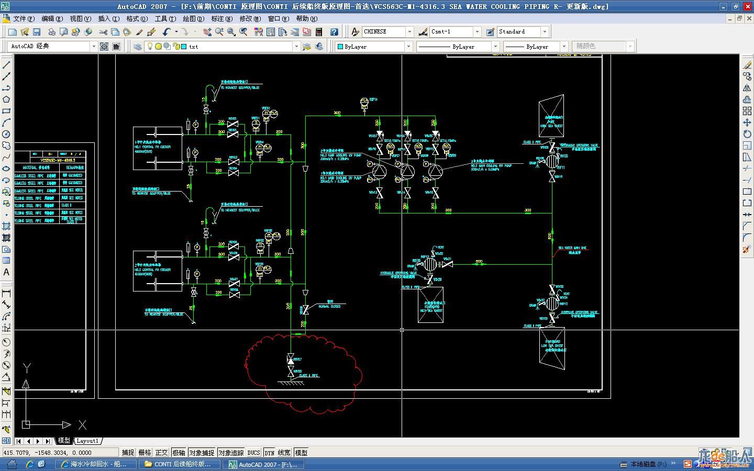Select the Rectangle draw tool
This screenshot has height=471, width=754.
(6, 111)
